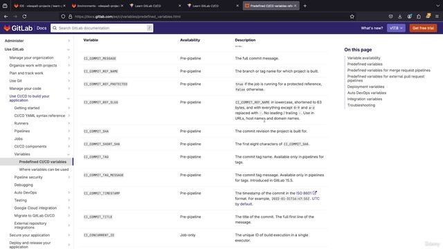The image size is (443, 249).
Task: Click the Docs link next to the logo
Action: pos(42,28)
